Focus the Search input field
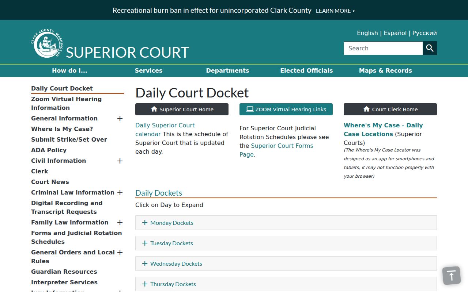This screenshot has width=468, height=292. pyautogui.click(x=383, y=48)
